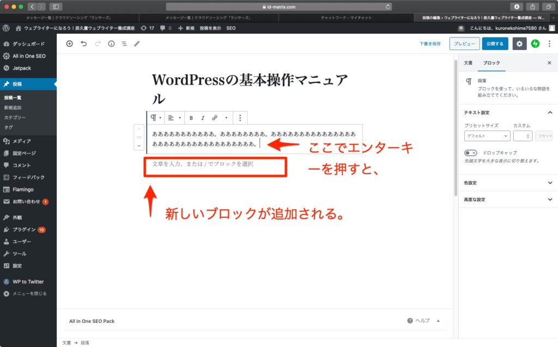The width and height of the screenshot is (558, 347).
Task: Click the redo arrow icon
Action: [98, 44]
